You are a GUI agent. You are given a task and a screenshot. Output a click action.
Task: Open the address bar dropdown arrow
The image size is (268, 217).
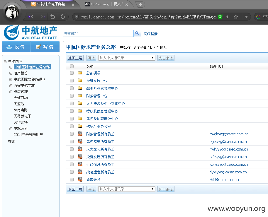(x=246, y=17)
